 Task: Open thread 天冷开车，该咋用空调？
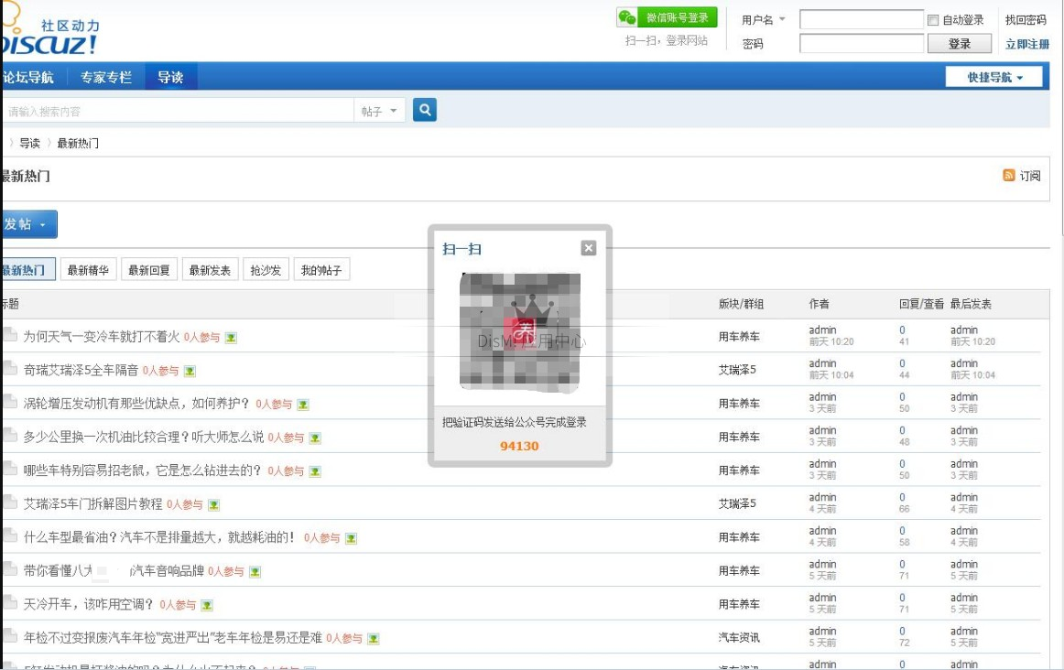point(89,604)
